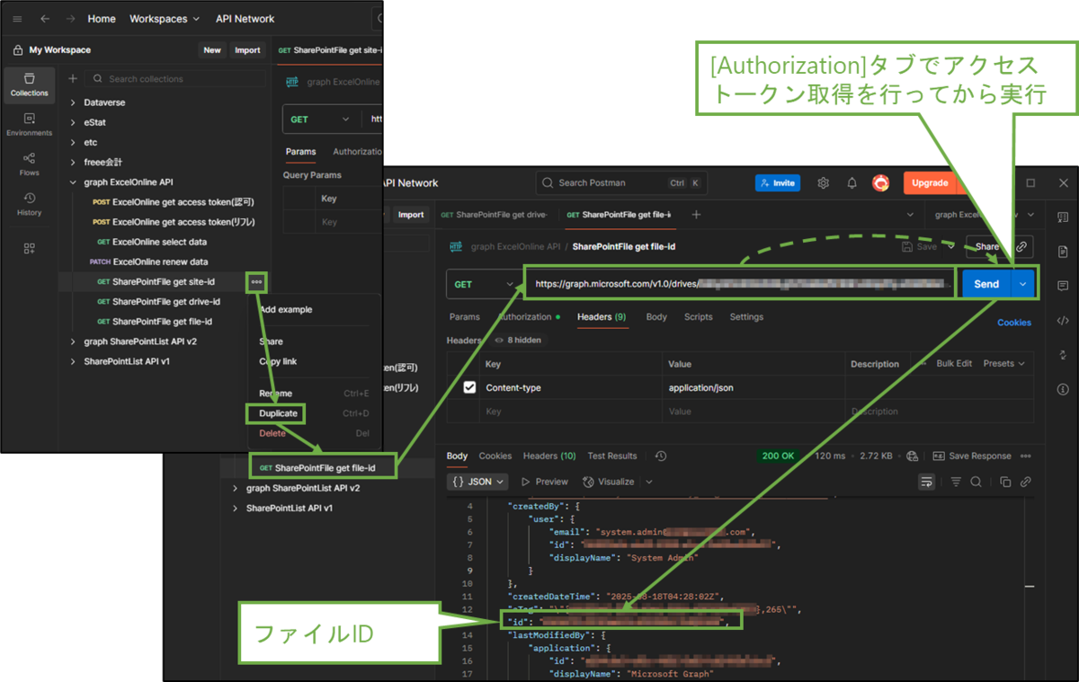
Task: Click link icon at end of response toolbar
Action: tap(1025, 483)
